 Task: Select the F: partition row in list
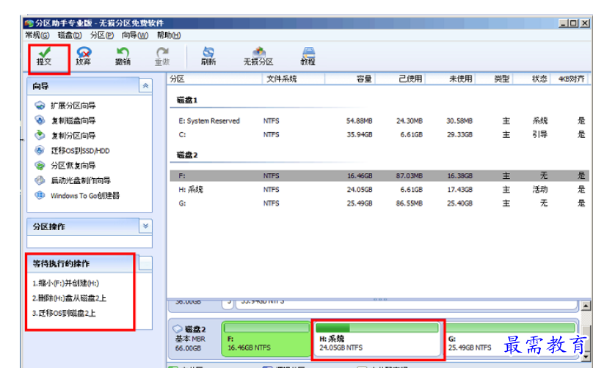(x=379, y=176)
